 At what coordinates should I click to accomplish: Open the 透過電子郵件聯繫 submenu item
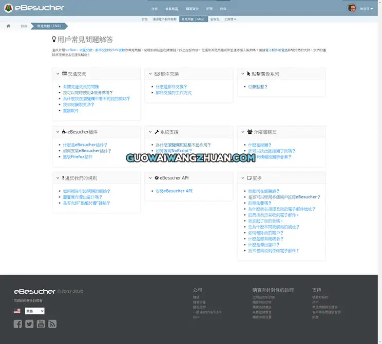point(164,19)
